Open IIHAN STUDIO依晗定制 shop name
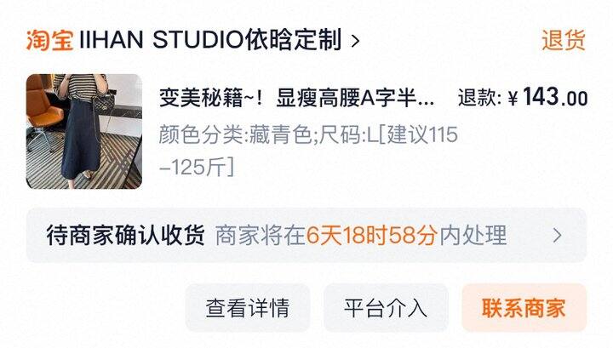Image resolution: width=613 pixels, height=348 pixels. pos(210,40)
